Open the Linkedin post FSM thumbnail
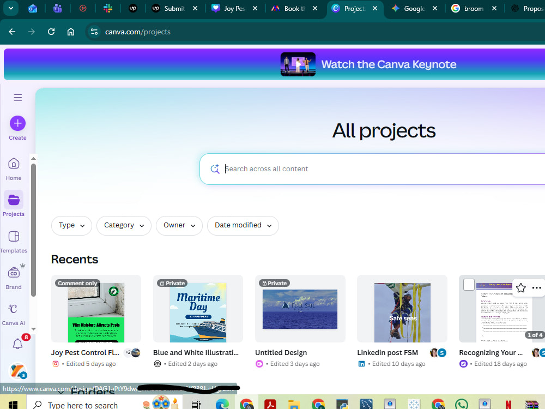The width and height of the screenshot is (545, 409). point(402,309)
